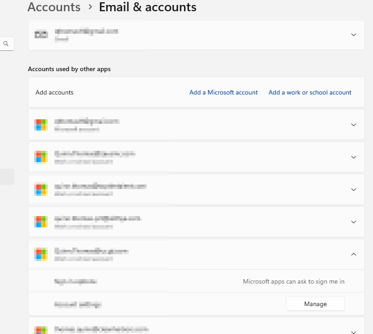Collapse the expanded account above Manage

[x=353, y=254]
